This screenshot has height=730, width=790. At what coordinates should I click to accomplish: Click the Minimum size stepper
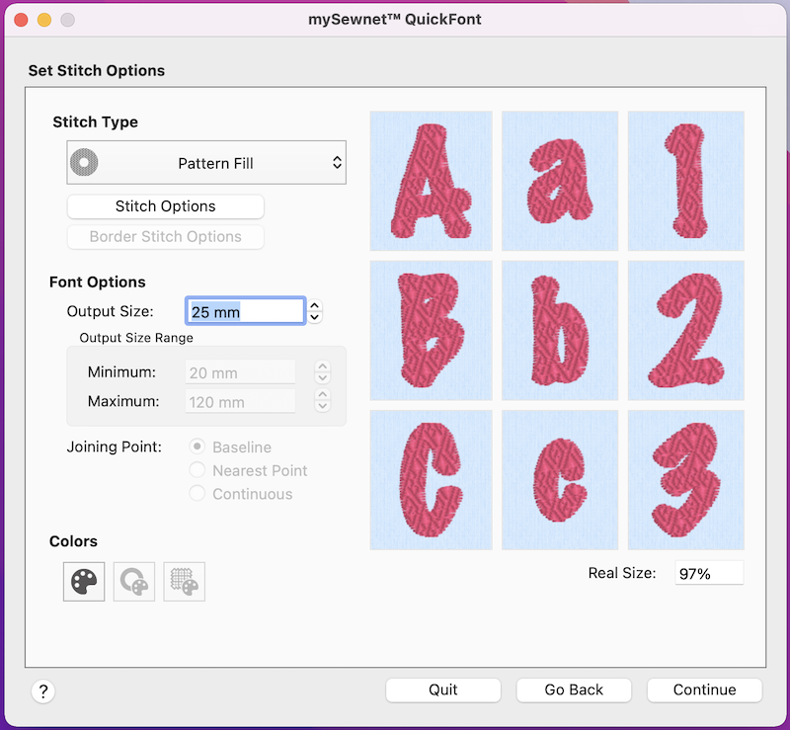coord(323,372)
